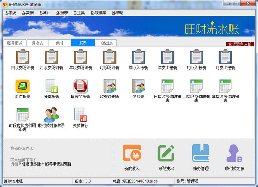Switch to the 一键出表 tab
This screenshot has height=187, width=258.
(x=105, y=43)
